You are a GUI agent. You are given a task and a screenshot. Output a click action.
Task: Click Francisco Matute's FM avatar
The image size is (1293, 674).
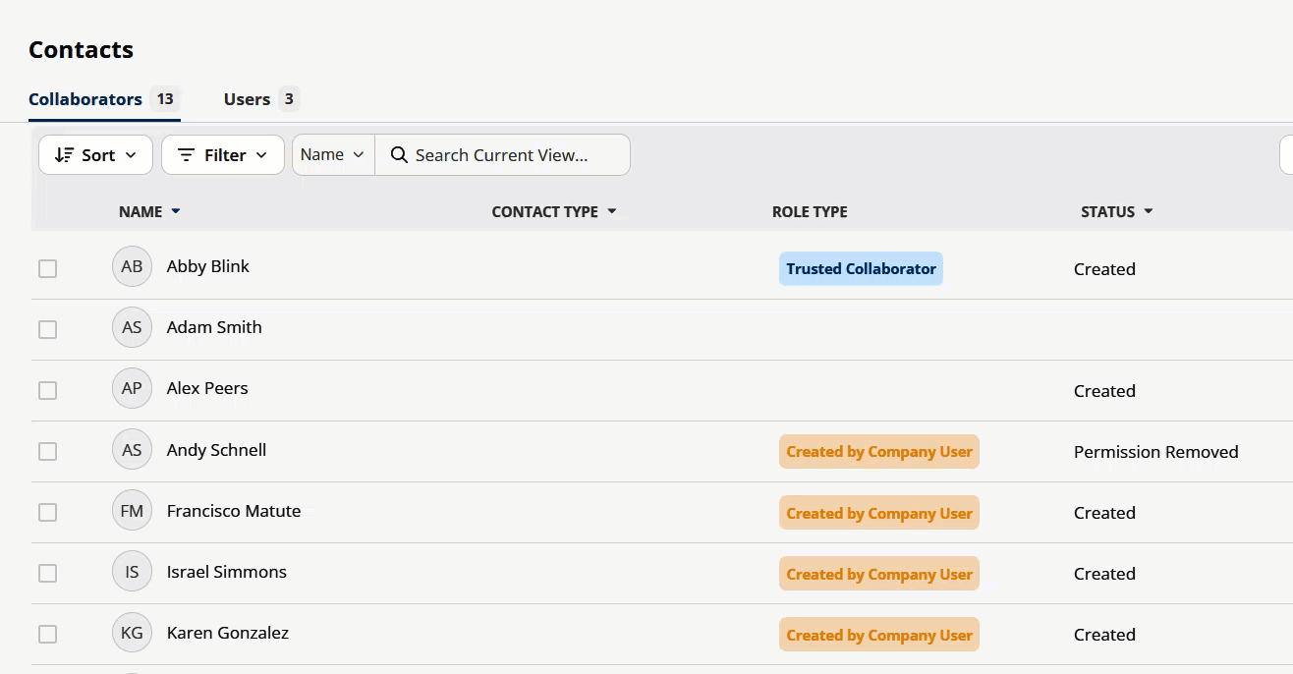(x=132, y=511)
